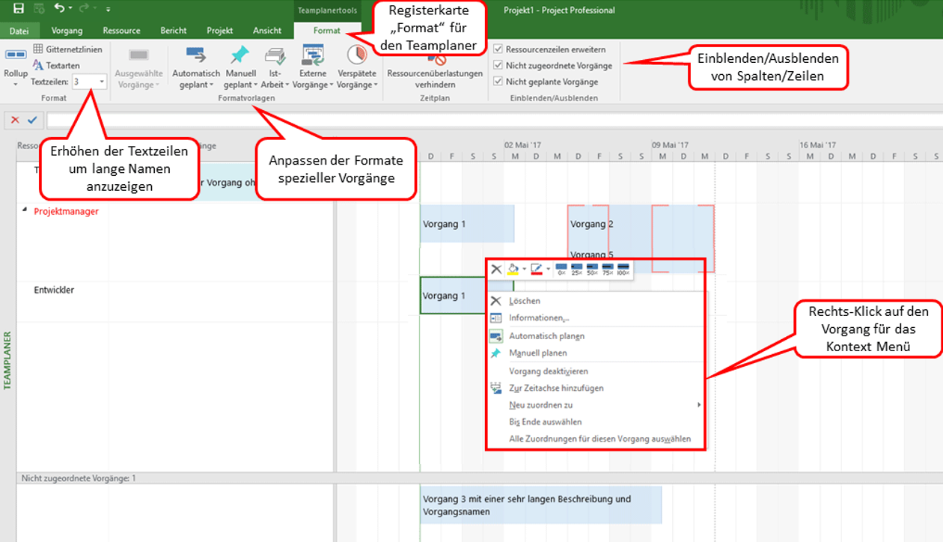Image resolution: width=943 pixels, height=542 pixels.
Task: Open the Textzeilen dropdown
Action: pos(102,82)
